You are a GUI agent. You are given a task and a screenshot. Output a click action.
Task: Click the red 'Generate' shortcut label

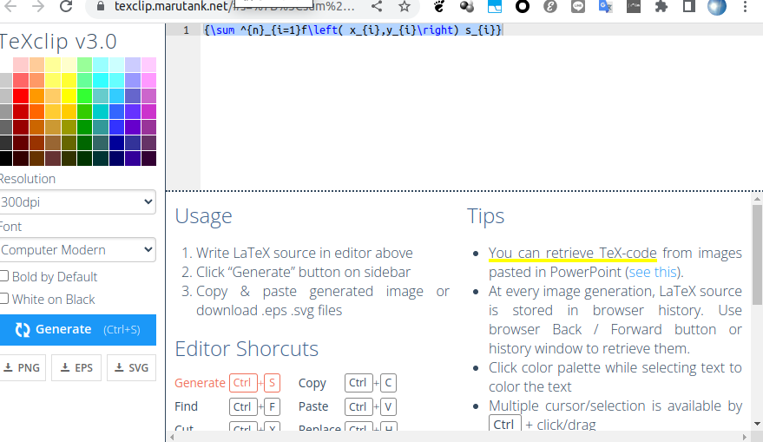200,383
